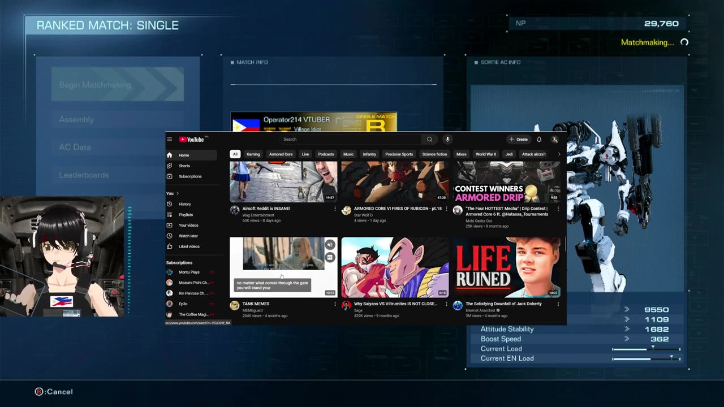
Task: Select the Mixes filter chip
Action: (x=462, y=154)
